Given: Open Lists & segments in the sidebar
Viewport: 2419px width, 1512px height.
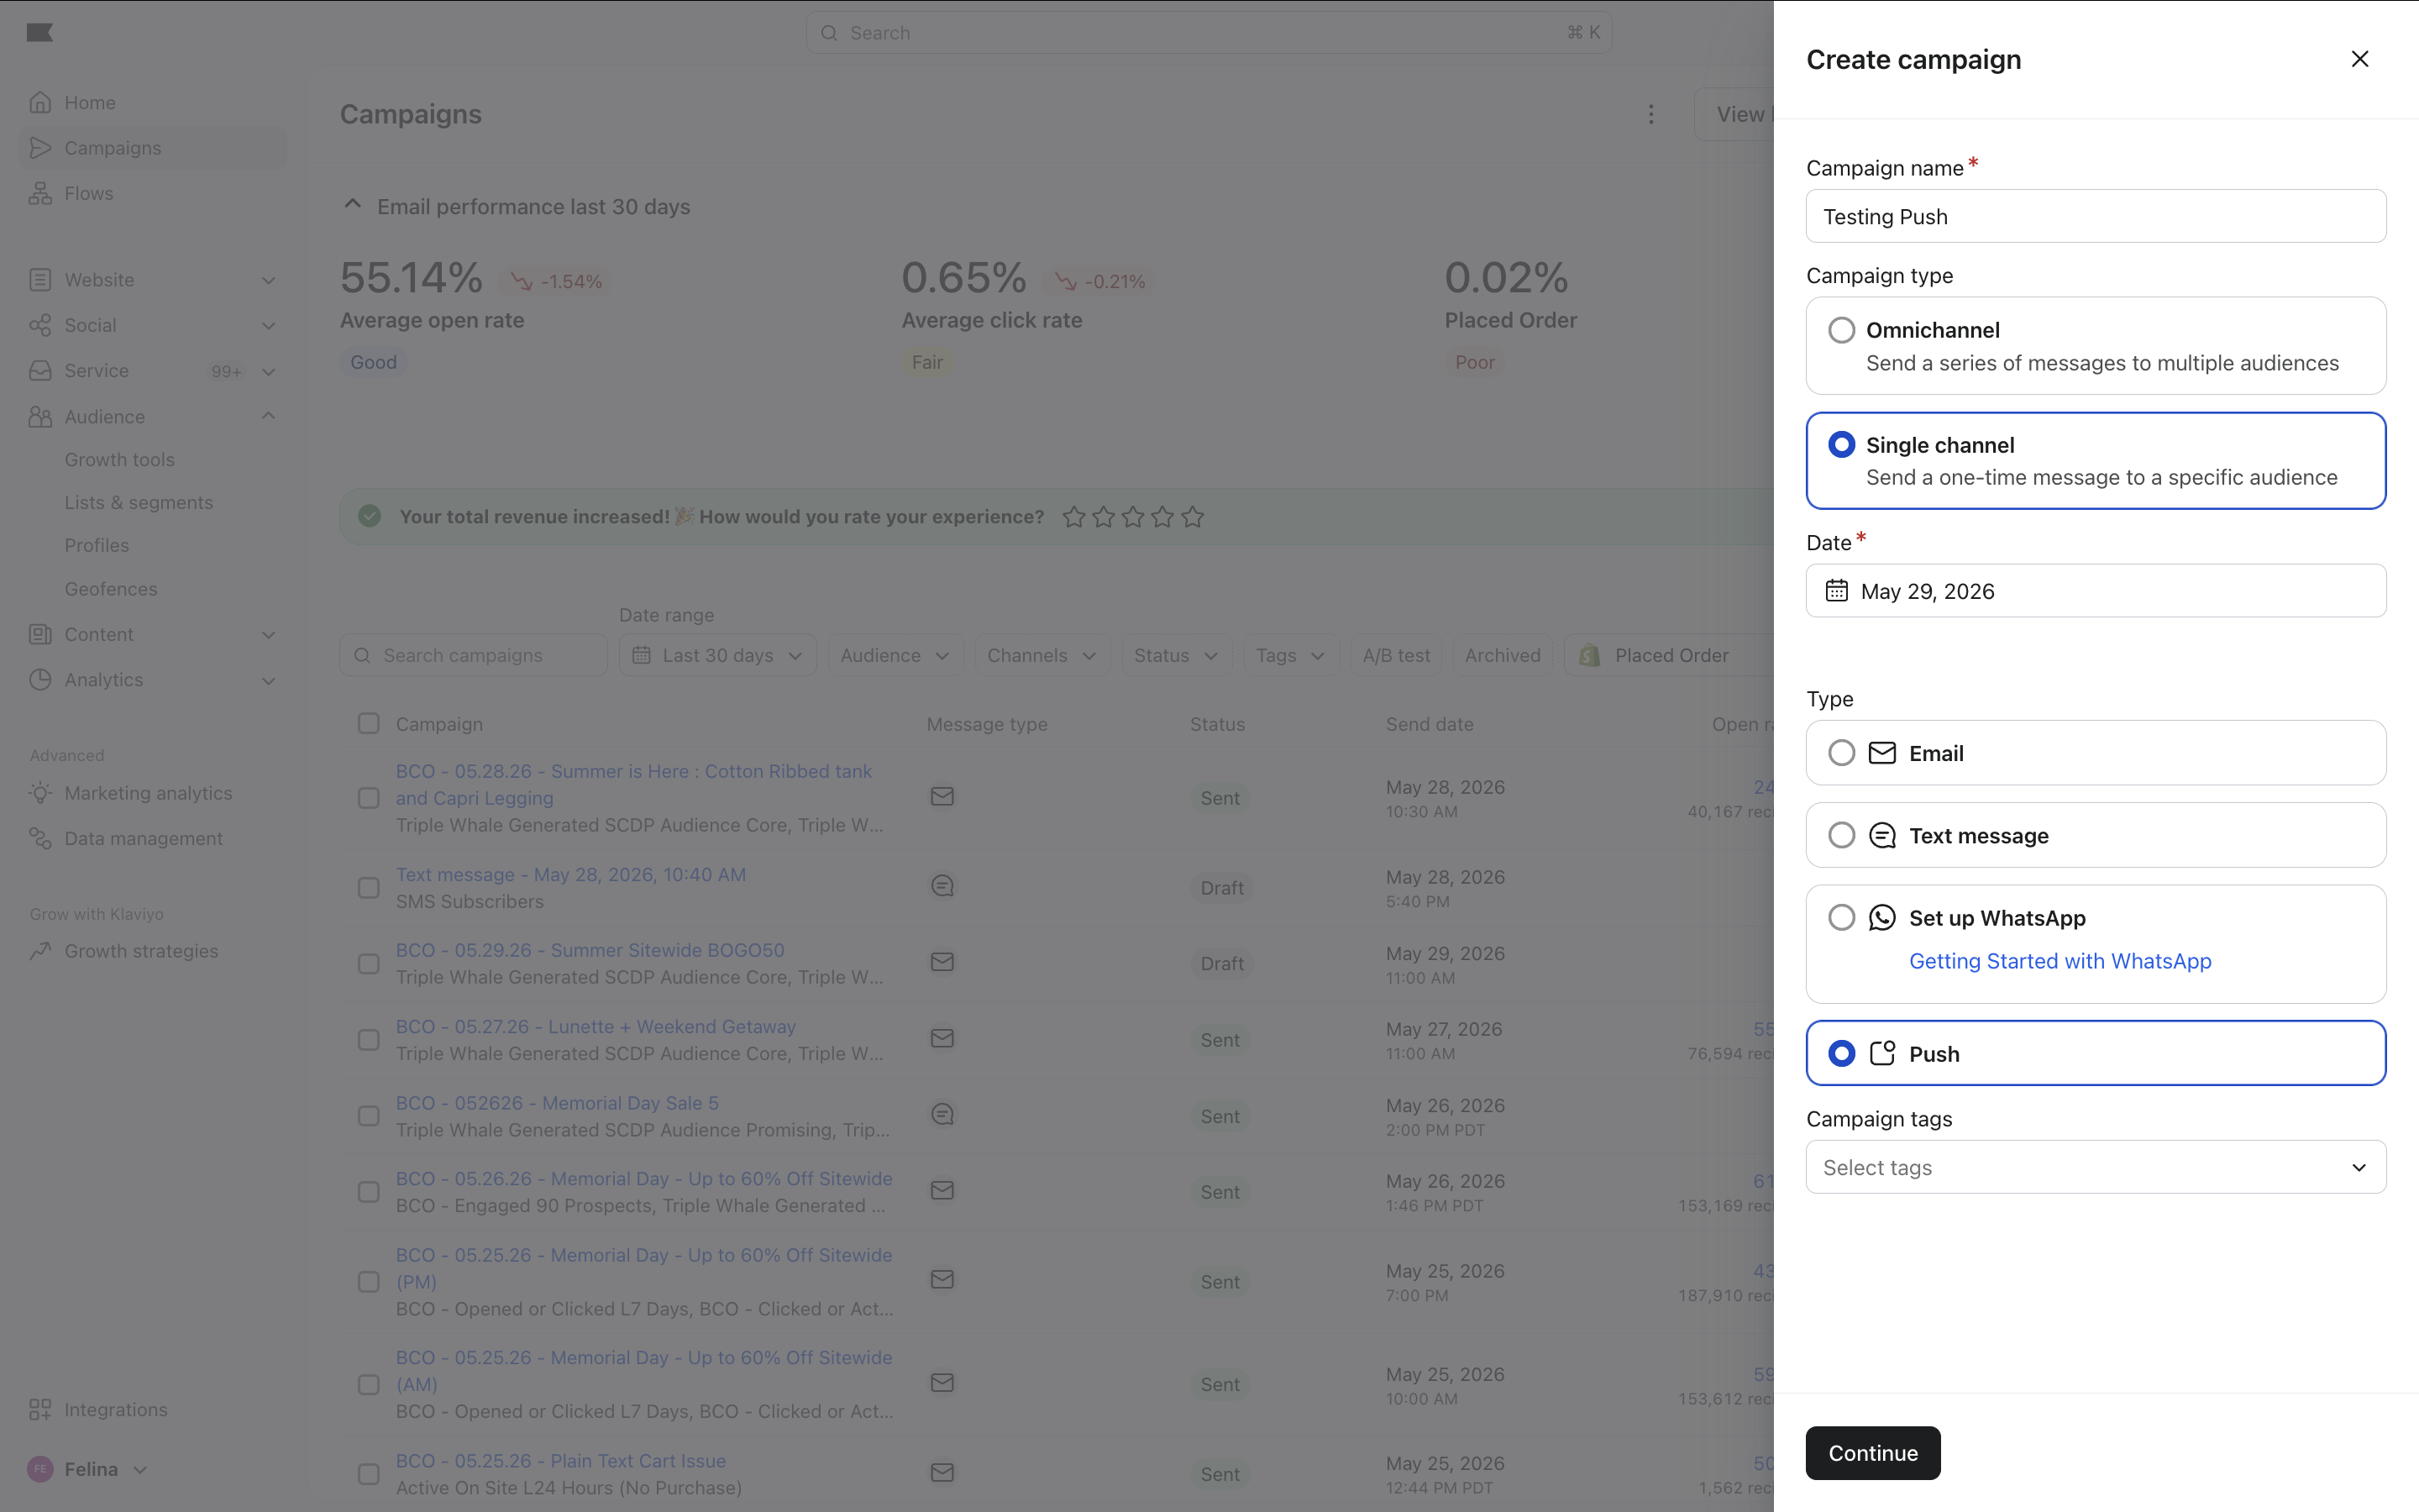Looking at the screenshot, I should click(139, 502).
